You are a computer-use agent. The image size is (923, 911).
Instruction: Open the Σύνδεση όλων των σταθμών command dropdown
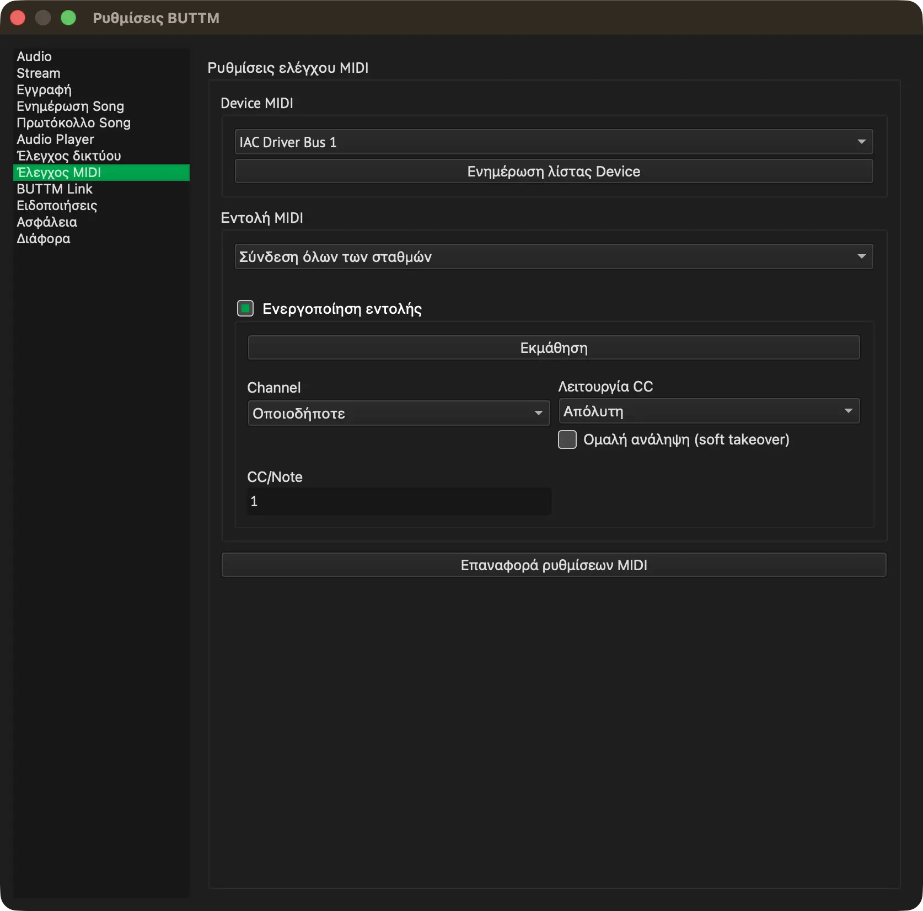pos(554,257)
